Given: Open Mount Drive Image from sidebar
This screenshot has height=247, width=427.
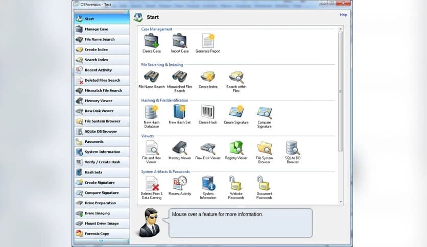Looking at the screenshot, I should click(102, 224).
